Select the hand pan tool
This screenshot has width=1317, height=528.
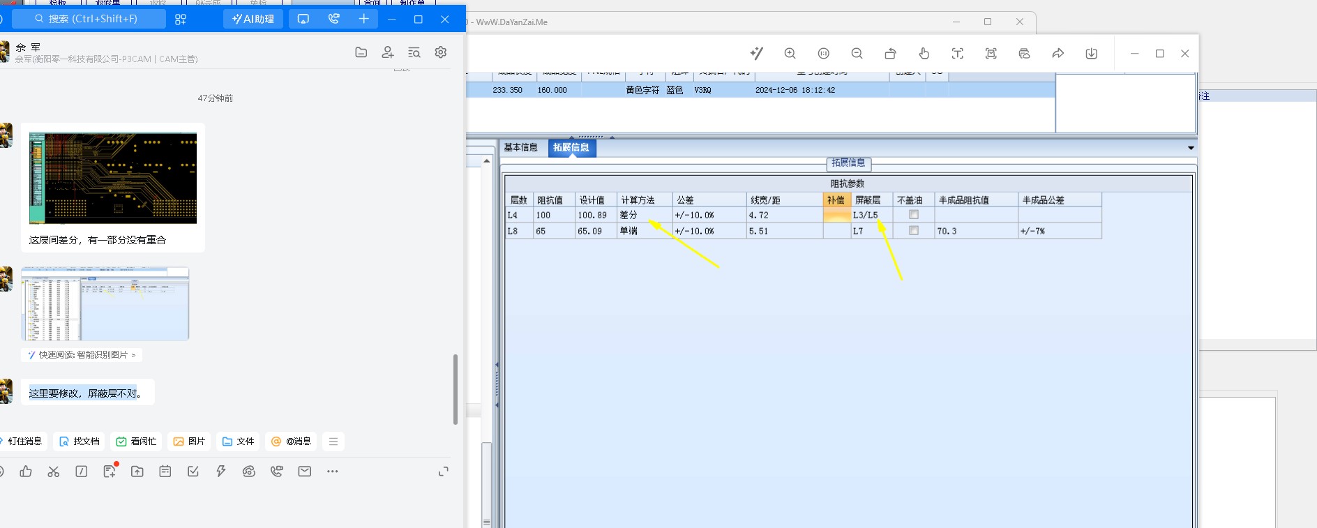coord(924,54)
